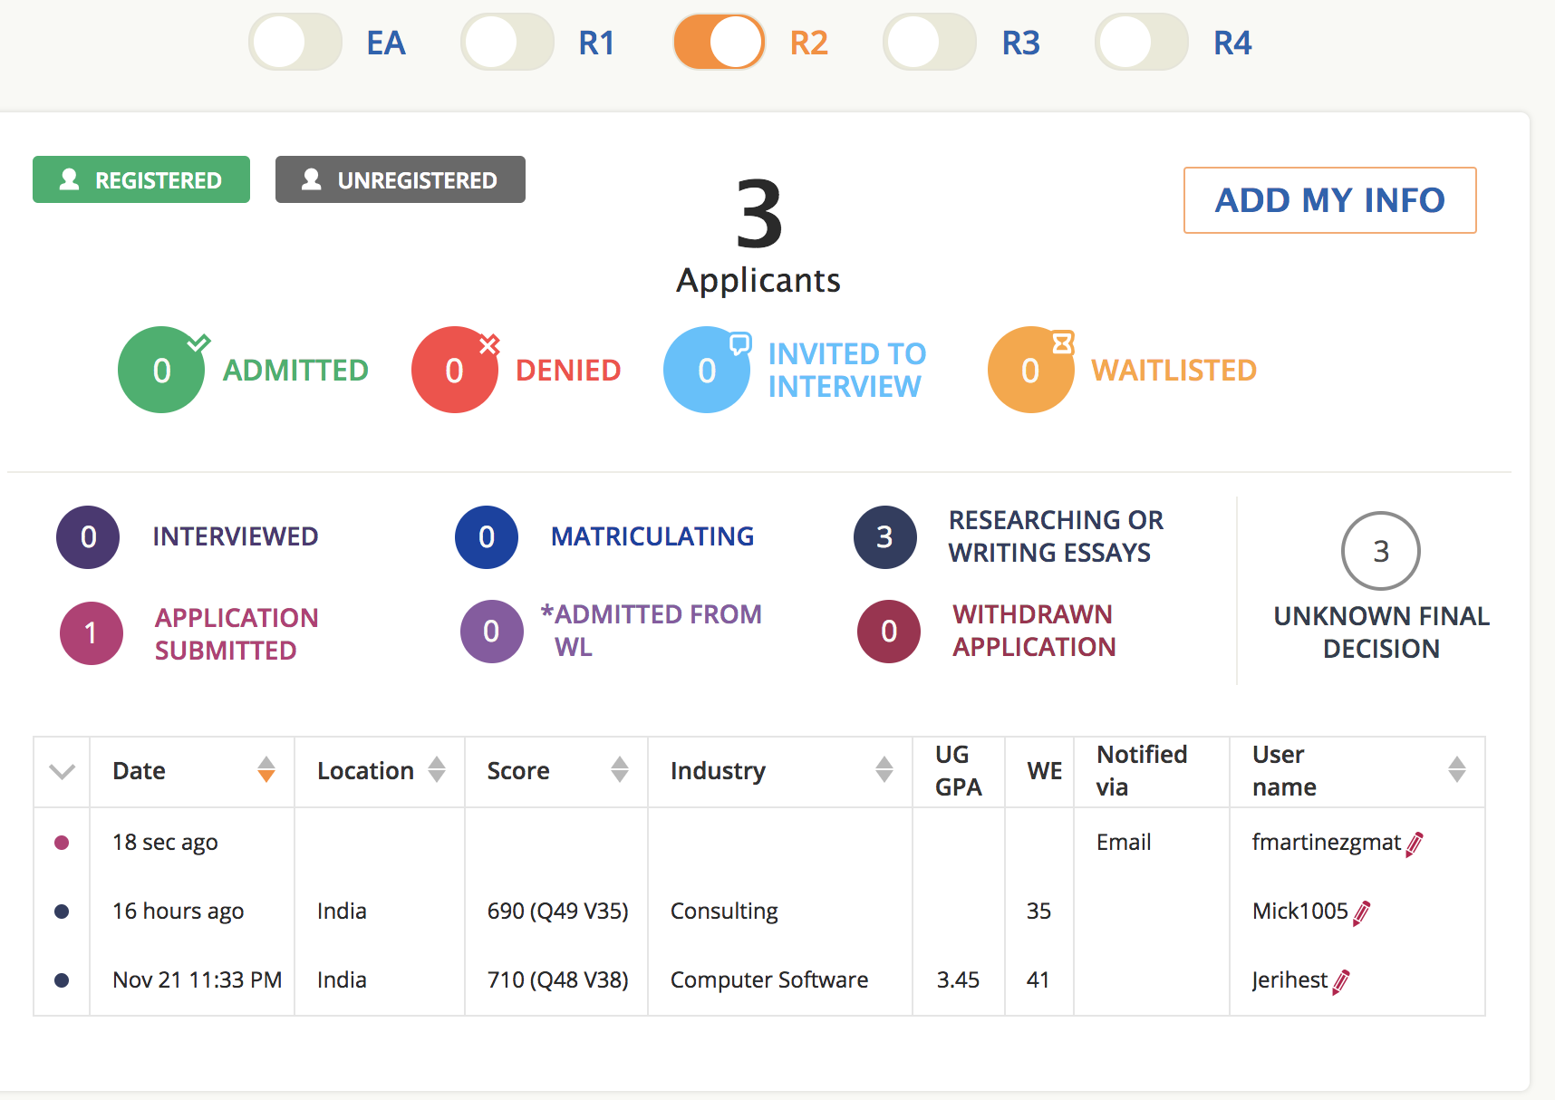Image resolution: width=1555 pixels, height=1100 pixels.
Task: Expand rows with the table chevron
Action: click(62, 772)
